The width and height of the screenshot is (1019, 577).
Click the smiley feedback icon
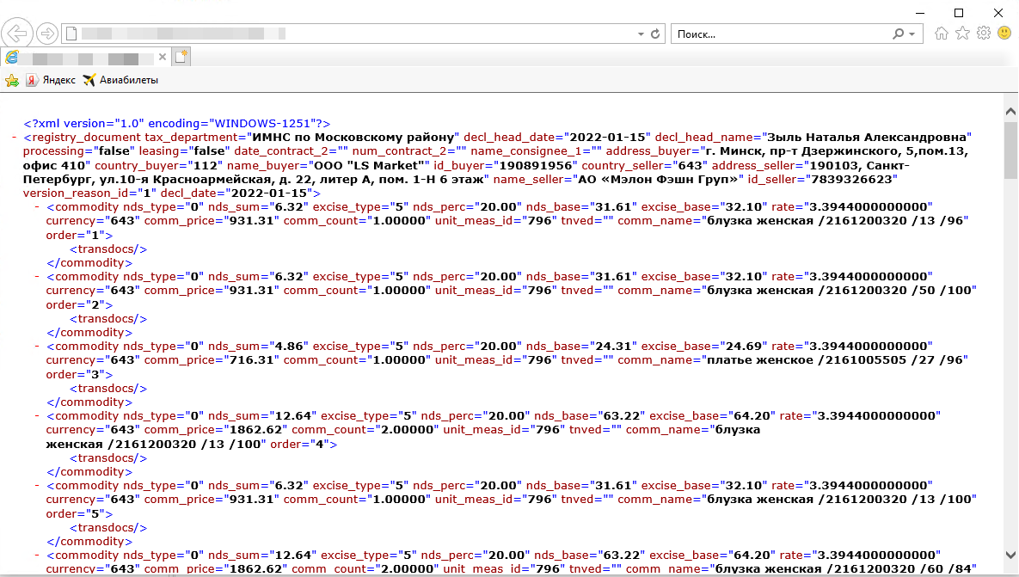[x=1004, y=34]
